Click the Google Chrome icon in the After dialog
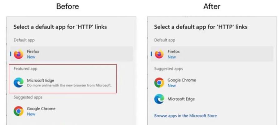 click(159, 82)
